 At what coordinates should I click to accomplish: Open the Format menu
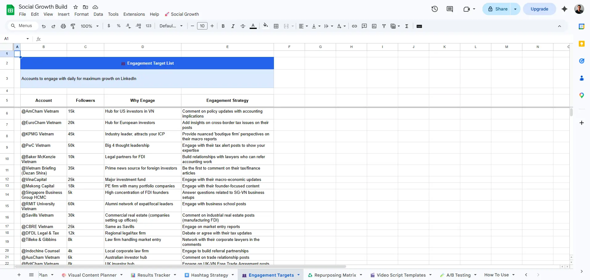coord(81,14)
